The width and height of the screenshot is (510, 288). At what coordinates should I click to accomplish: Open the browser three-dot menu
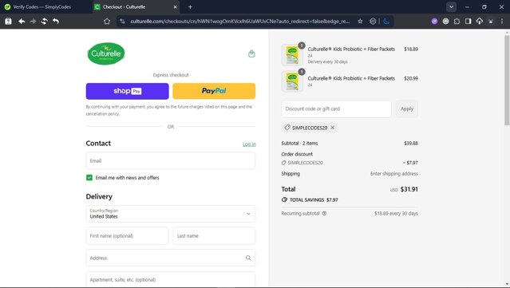pos(502,21)
